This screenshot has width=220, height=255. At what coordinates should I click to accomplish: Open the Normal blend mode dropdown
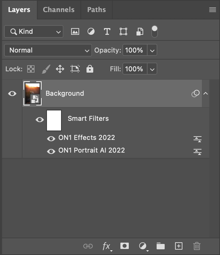[x=48, y=51]
